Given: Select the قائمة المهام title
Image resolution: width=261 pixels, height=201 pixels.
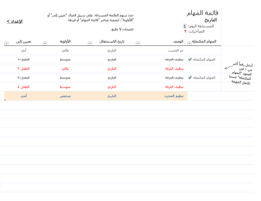Looking at the screenshot, I should [x=202, y=13].
